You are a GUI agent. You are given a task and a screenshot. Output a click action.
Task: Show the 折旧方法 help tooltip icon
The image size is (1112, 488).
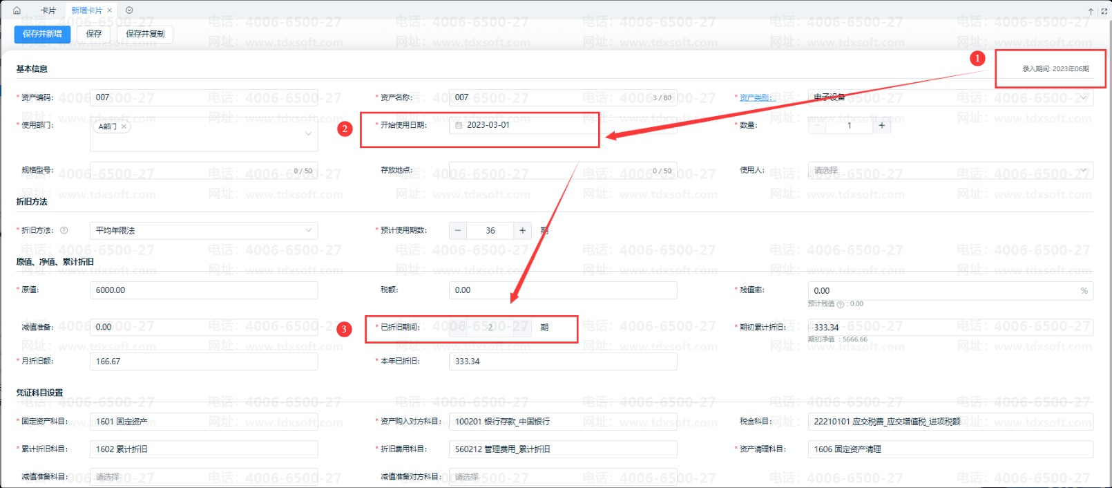click(x=64, y=230)
